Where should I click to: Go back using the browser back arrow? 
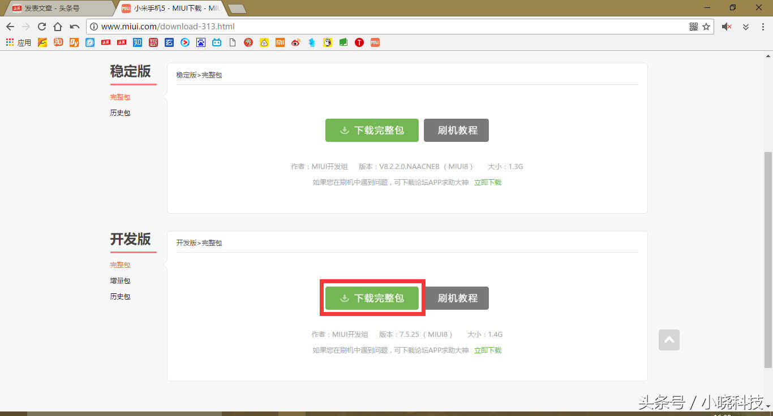click(10, 27)
